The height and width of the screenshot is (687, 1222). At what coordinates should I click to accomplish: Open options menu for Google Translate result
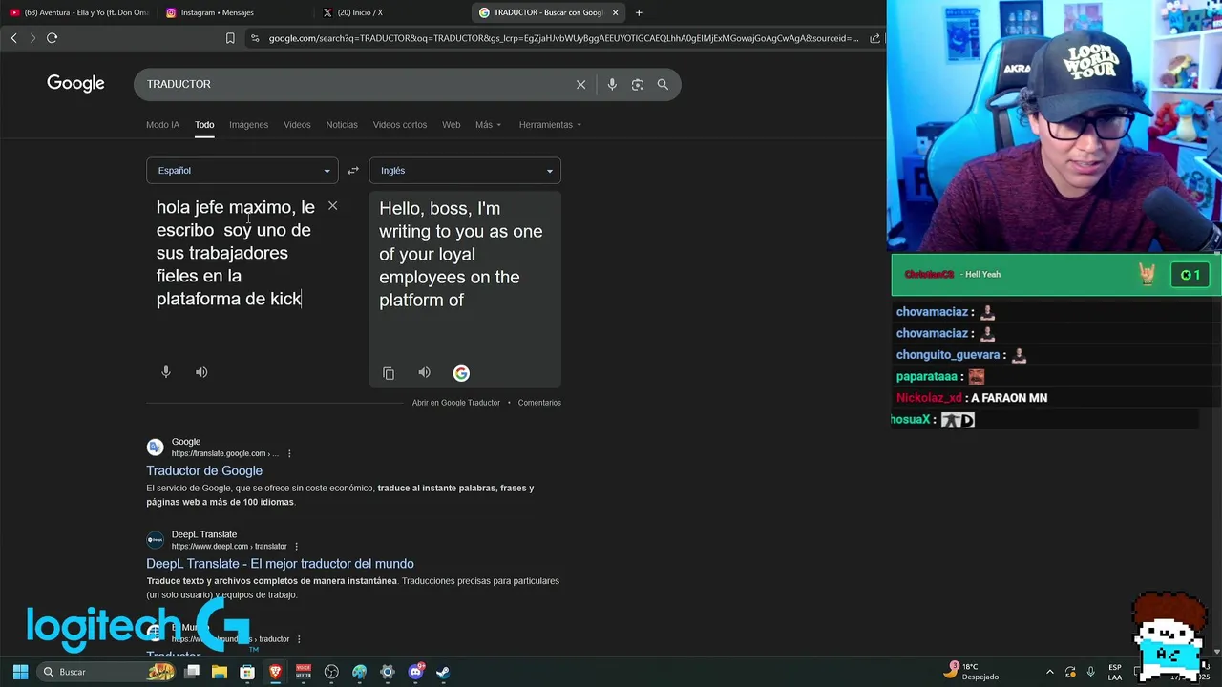coord(289,453)
